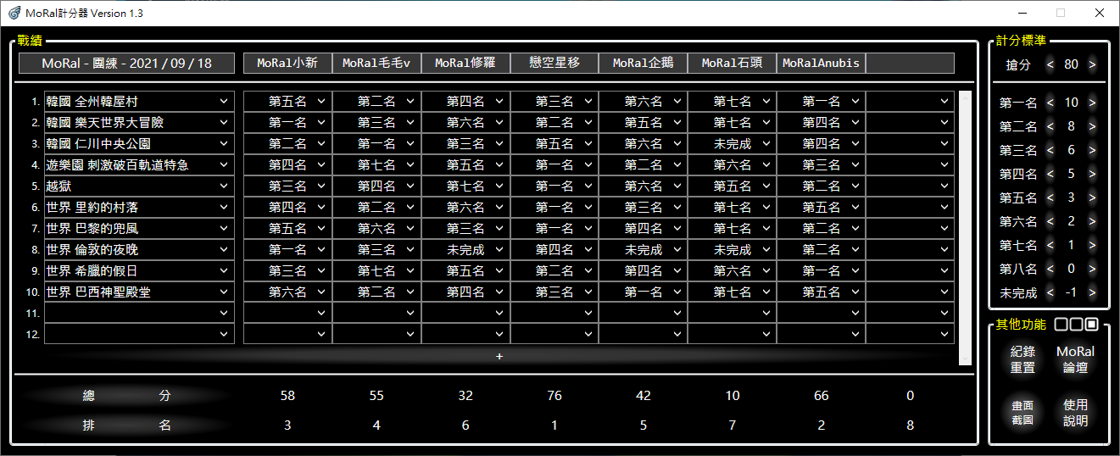Open the MoRal 論壇 forum link

pyautogui.click(x=1075, y=359)
